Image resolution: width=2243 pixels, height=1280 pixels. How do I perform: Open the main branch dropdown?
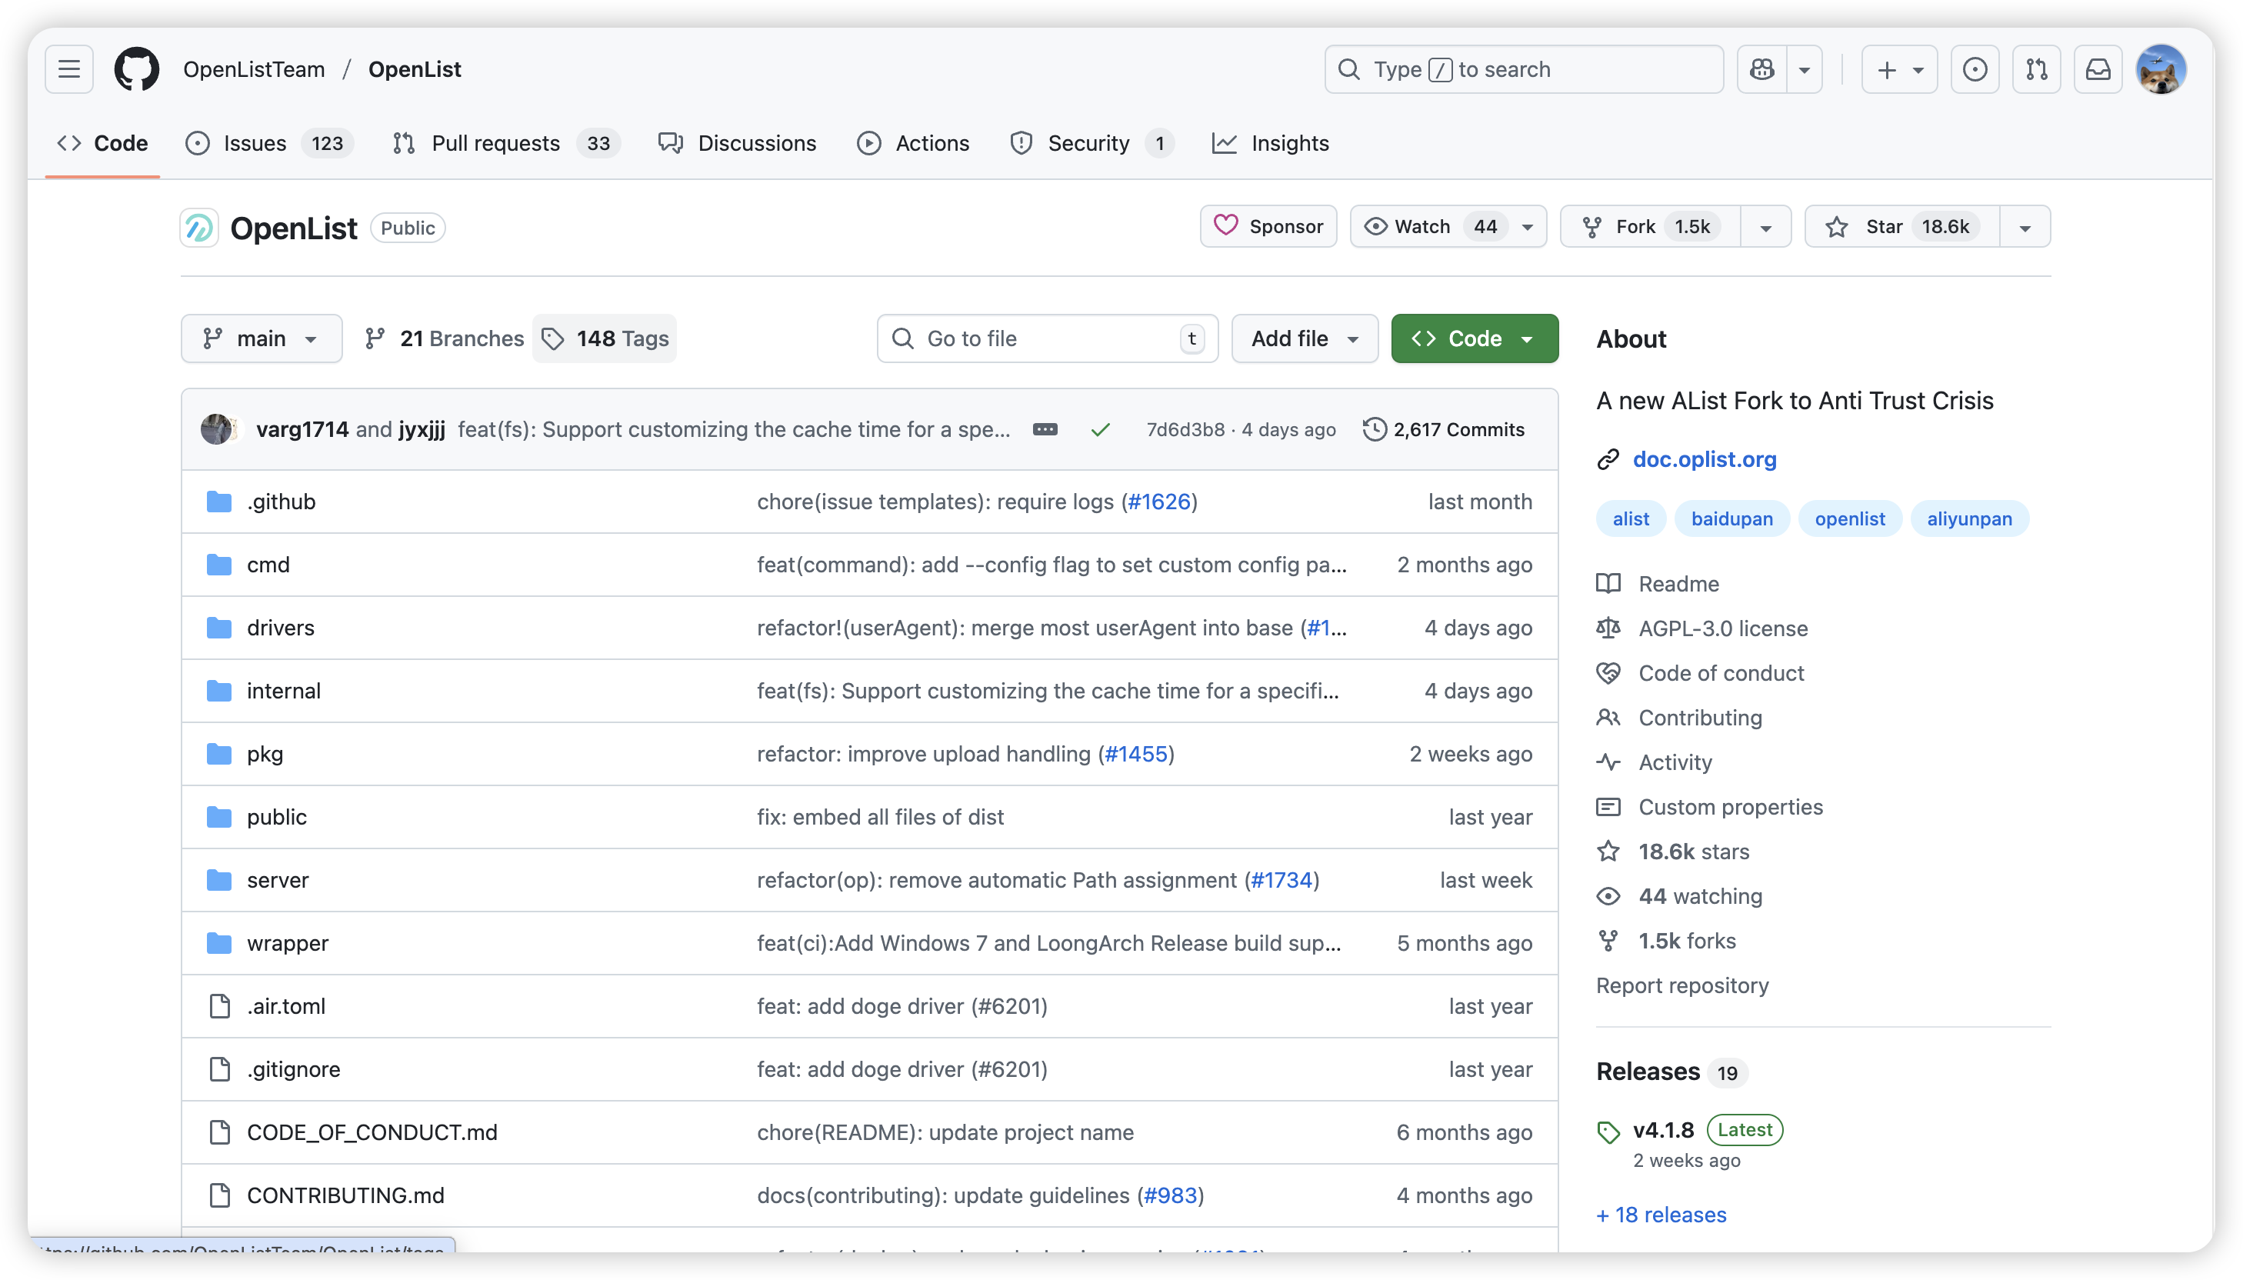coord(261,338)
